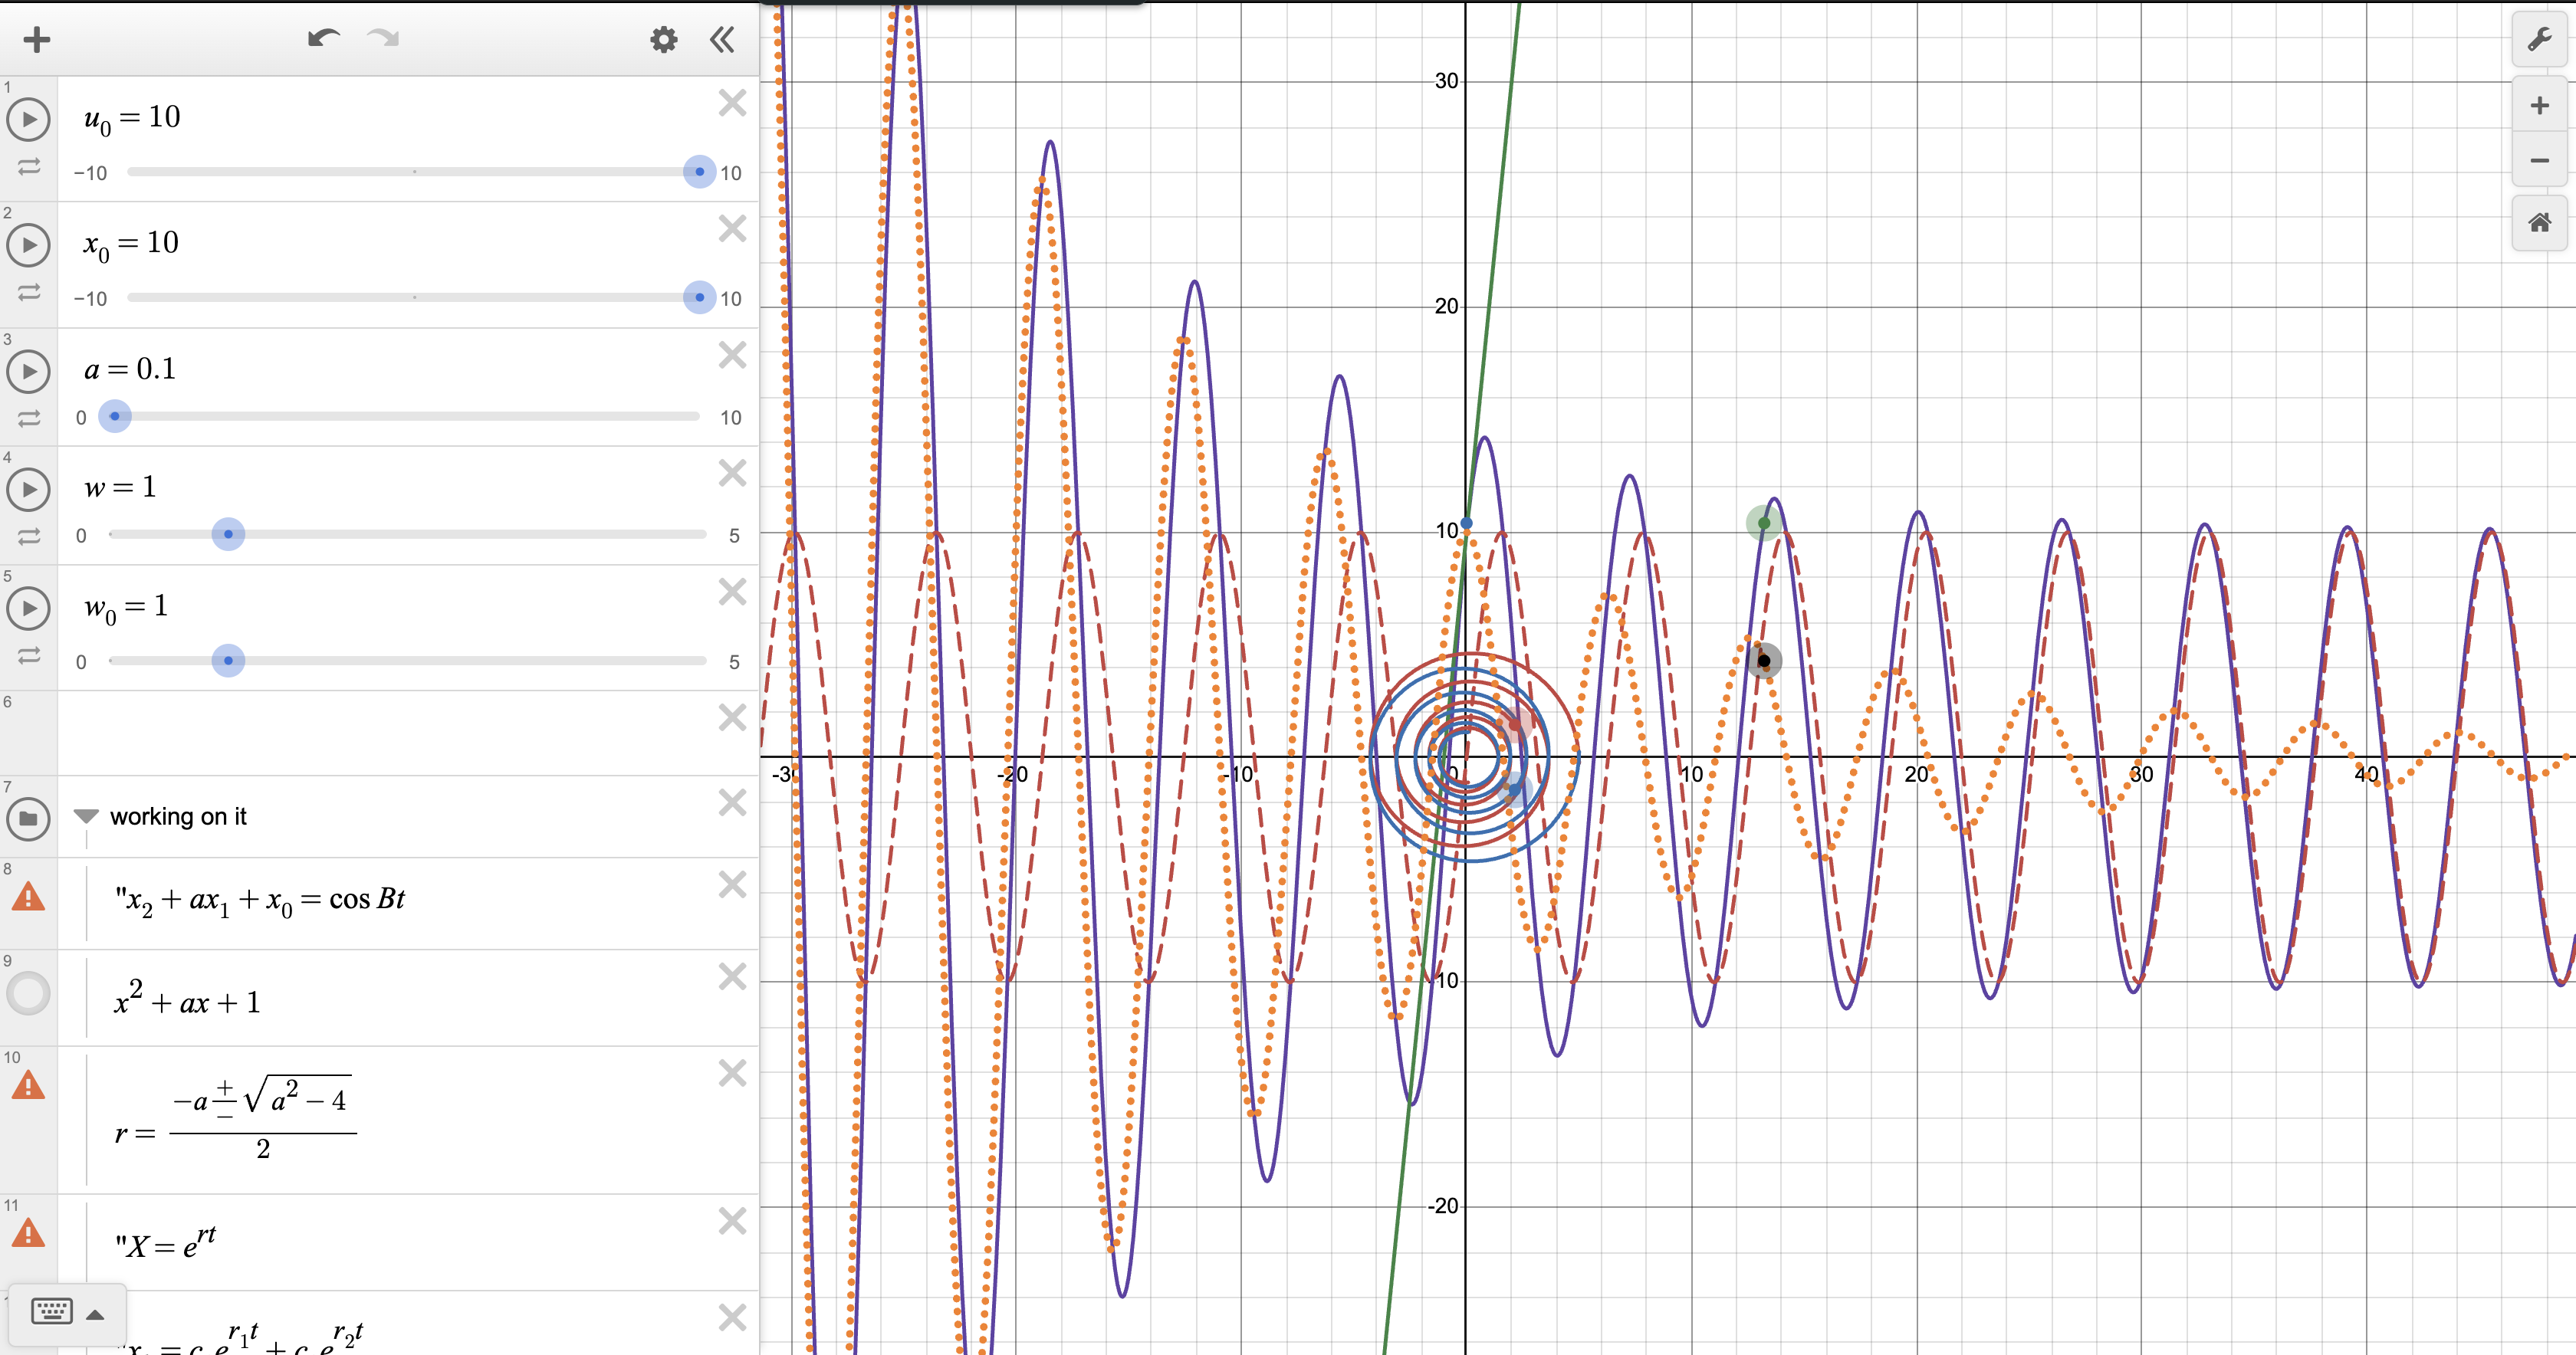The width and height of the screenshot is (2576, 1355).
Task: Delete the x² + ax + 1 expression
Action: [732, 976]
